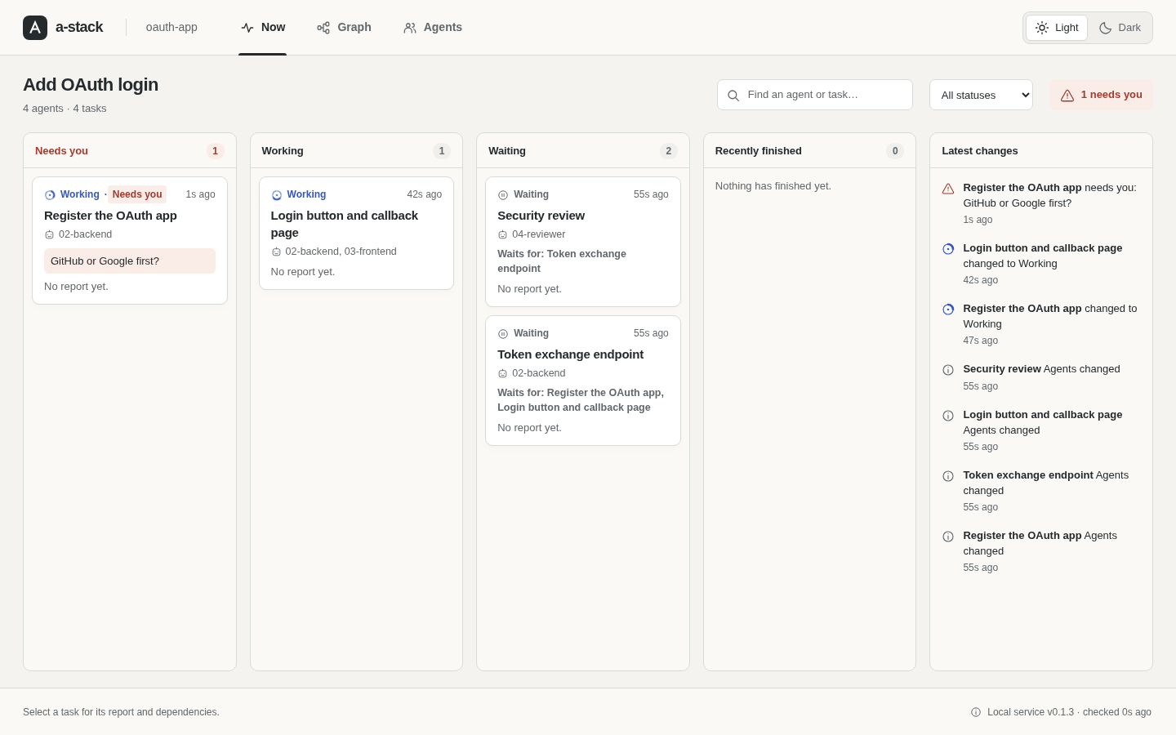Click the agent robot icon beside 04-reviewer
The image size is (1176, 735).
[x=503, y=235]
